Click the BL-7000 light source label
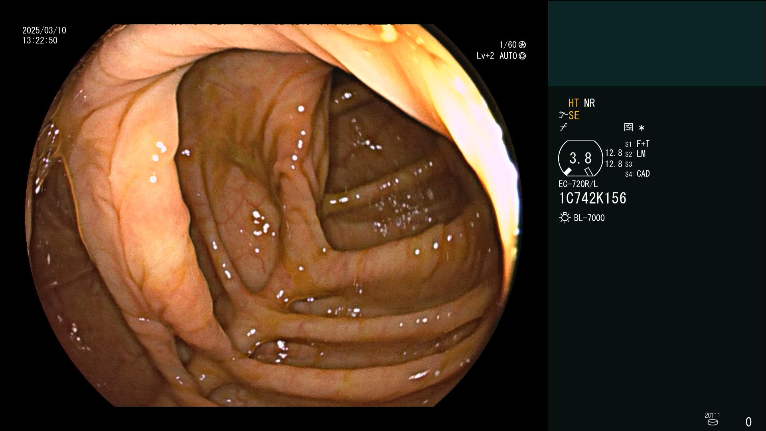This screenshot has width=766, height=431. [589, 218]
